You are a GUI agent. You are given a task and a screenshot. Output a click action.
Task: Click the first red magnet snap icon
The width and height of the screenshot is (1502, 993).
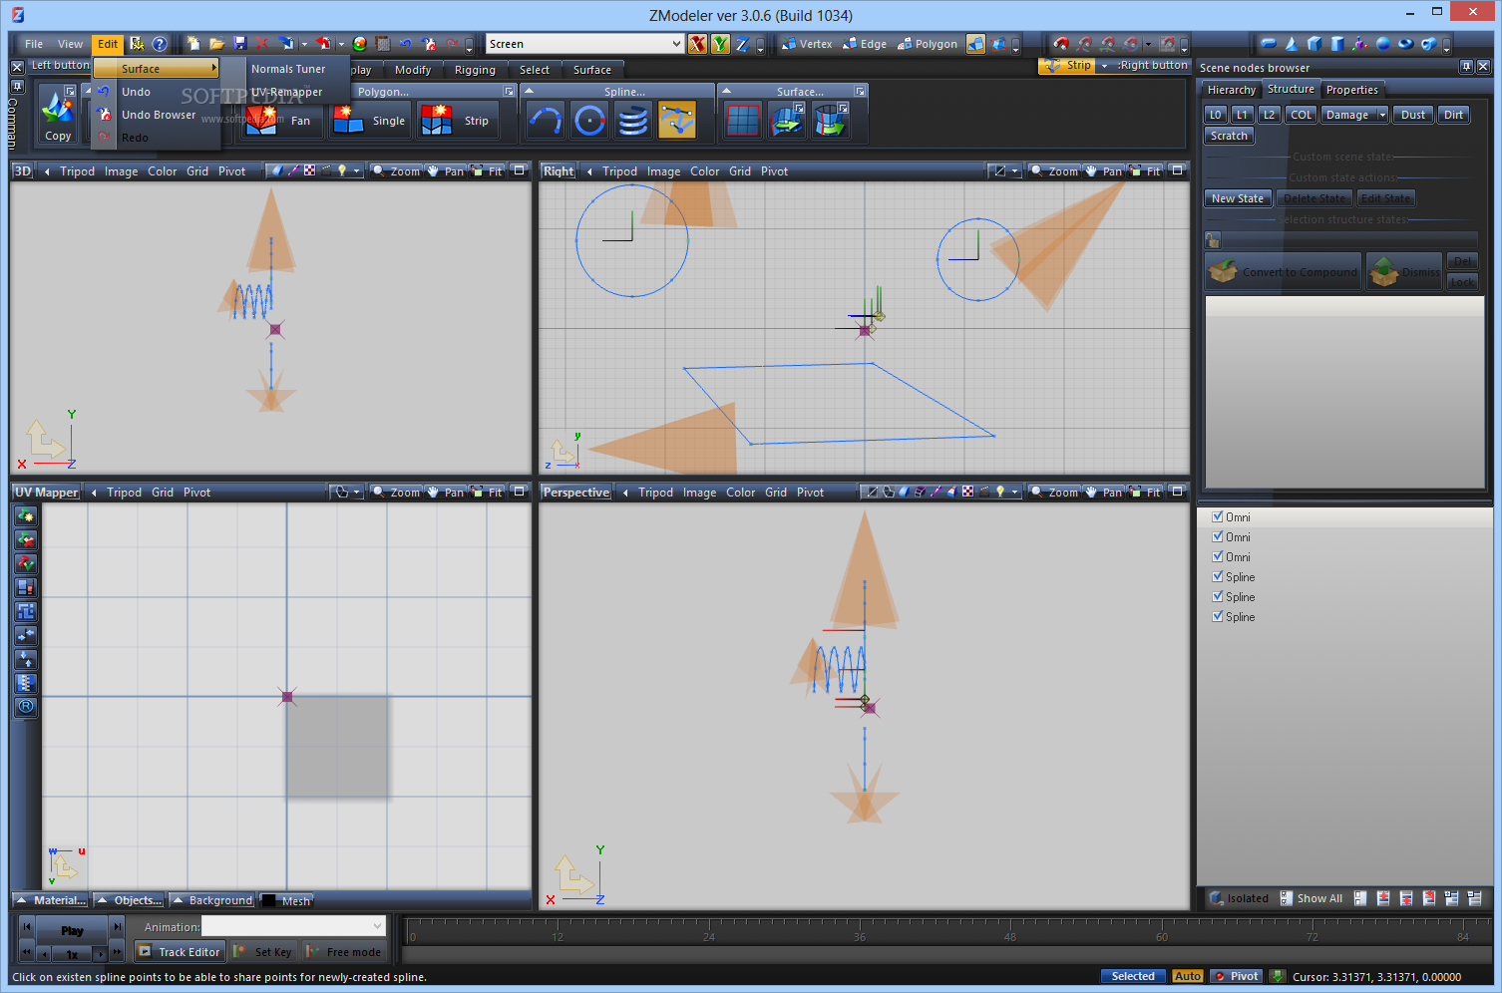[x=1061, y=44]
